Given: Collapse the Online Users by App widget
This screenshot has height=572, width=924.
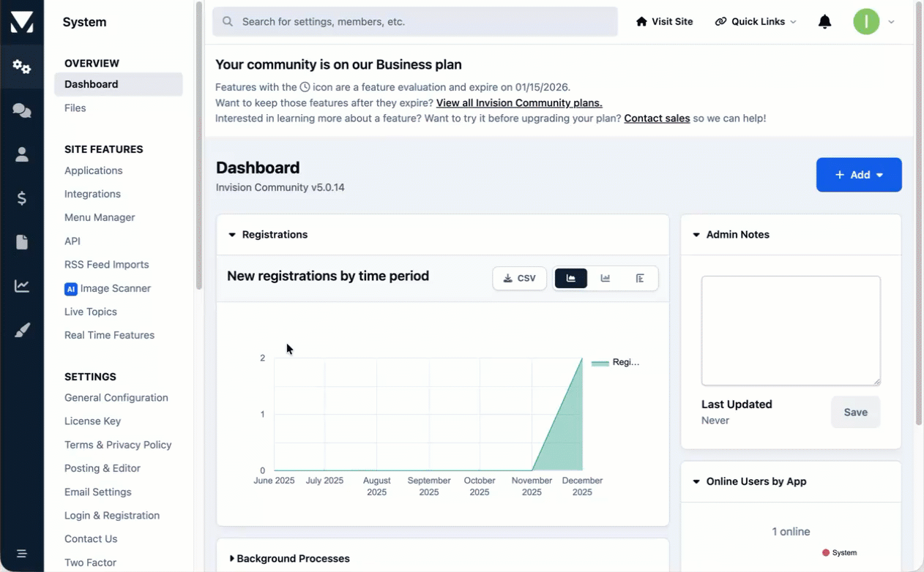Looking at the screenshot, I should point(696,482).
